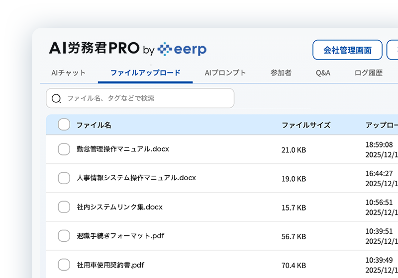Select checkbox for 人事情報システム操作マニュアル.docx

pos(64,178)
